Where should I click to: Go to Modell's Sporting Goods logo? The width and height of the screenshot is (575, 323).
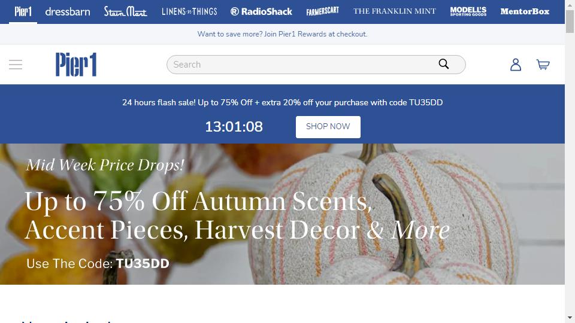tap(468, 11)
